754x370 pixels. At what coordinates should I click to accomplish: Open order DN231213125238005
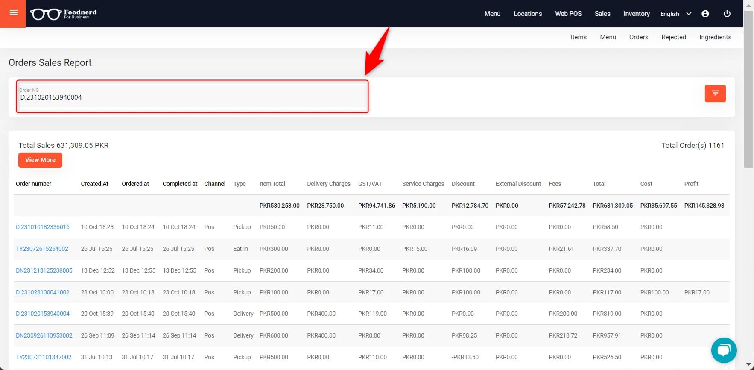click(x=44, y=270)
